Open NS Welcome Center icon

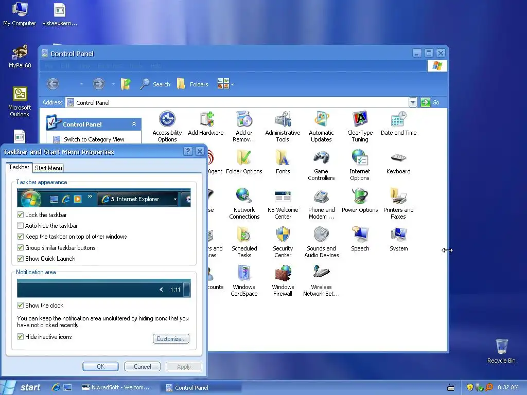coord(283,204)
